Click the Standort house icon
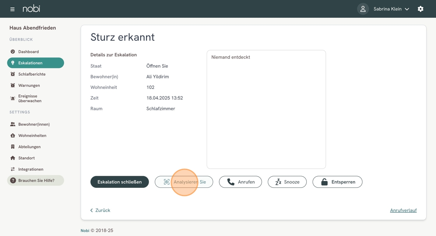This screenshot has height=236, width=436. [13, 158]
